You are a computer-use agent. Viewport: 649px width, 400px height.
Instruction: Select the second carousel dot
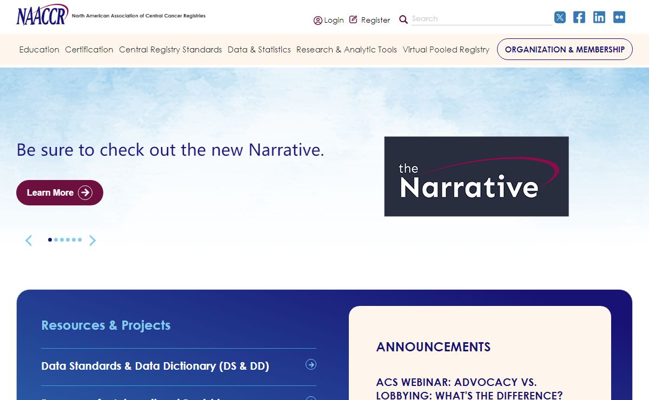pos(56,239)
